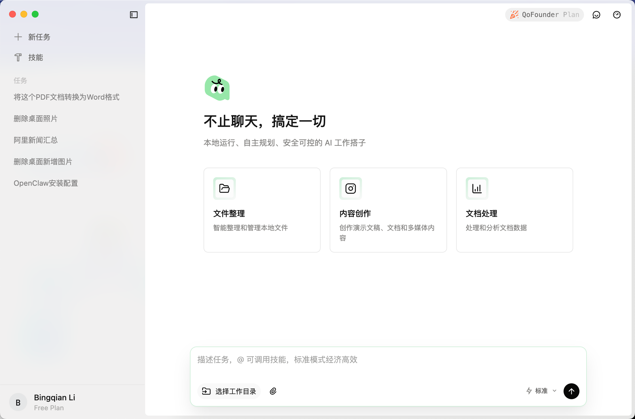The width and height of the screenshot is (635, 419).
Task: Choose 选择工作目录 working directory
Action: point(229,391)
